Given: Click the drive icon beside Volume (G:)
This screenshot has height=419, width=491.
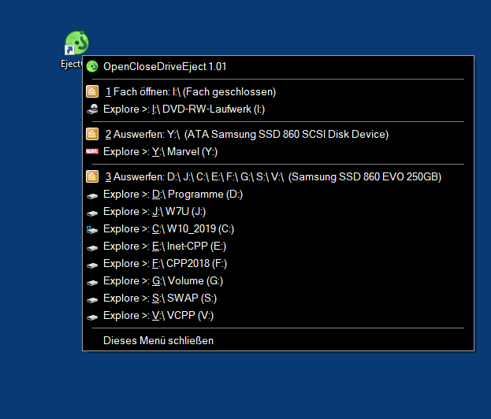Looking at the screenshot, I should pyautogui.click(x=92, y=283).
